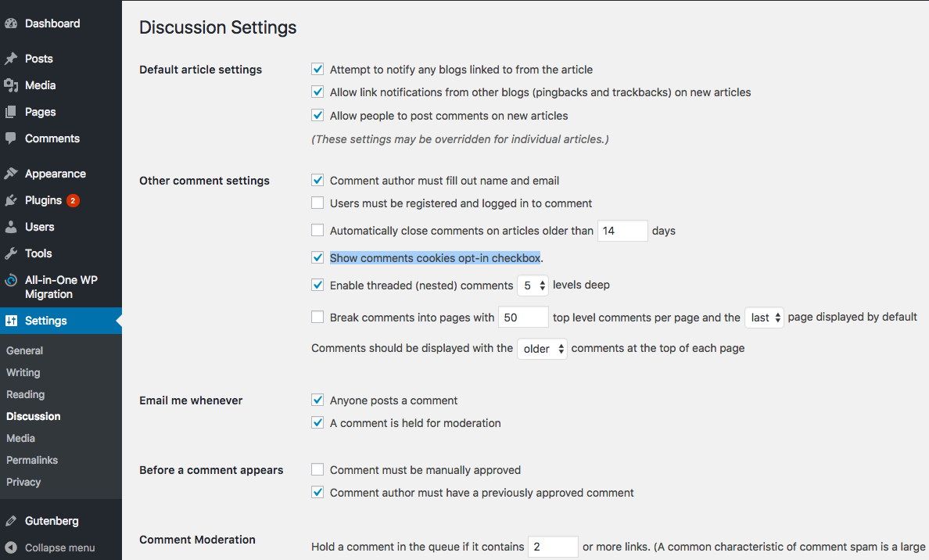Open the Reading settings submenu item
929x560 pixels.
click(x=26, y=394)
